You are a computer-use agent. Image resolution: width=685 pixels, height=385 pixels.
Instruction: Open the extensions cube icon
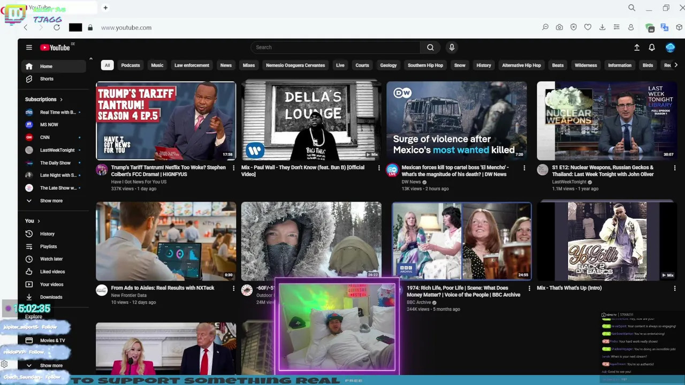[x=679, y=27]
